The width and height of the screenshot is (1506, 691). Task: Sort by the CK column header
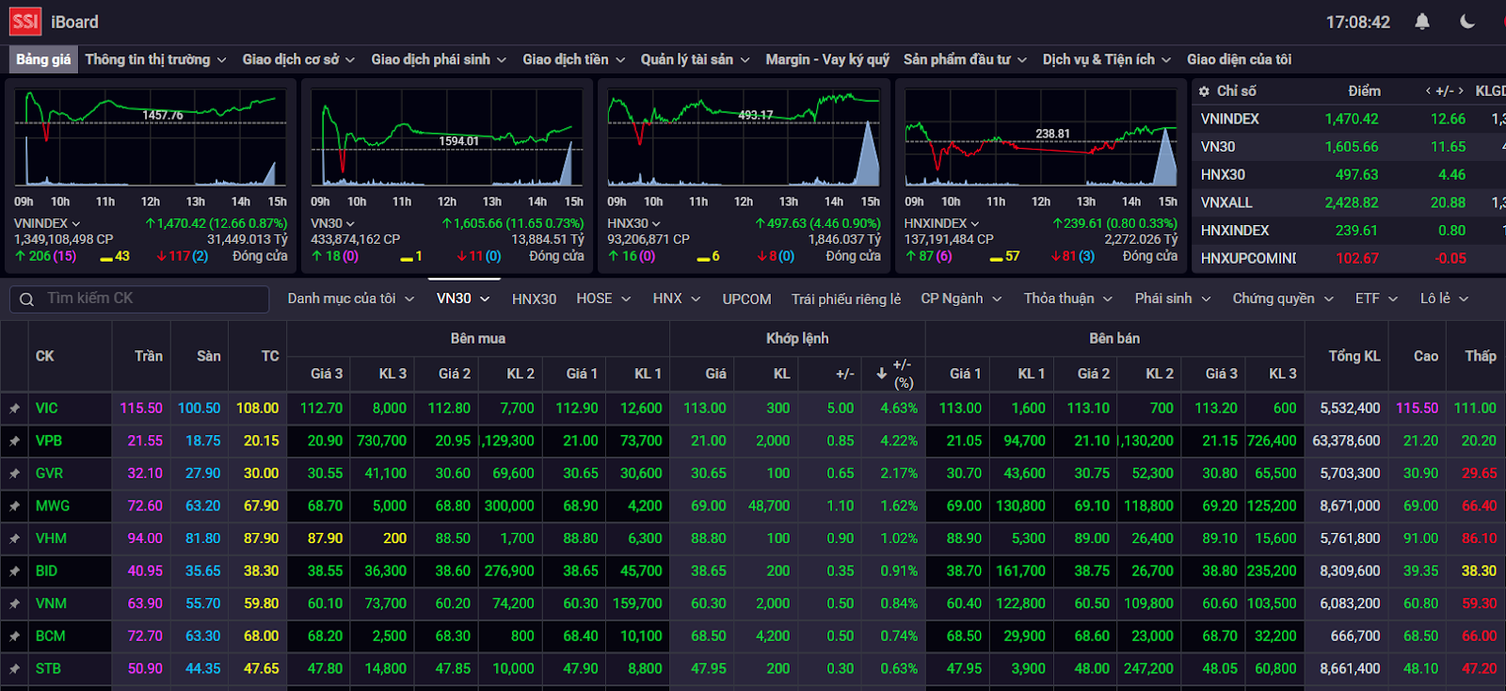pyautogui.click(x=45, y=356)
